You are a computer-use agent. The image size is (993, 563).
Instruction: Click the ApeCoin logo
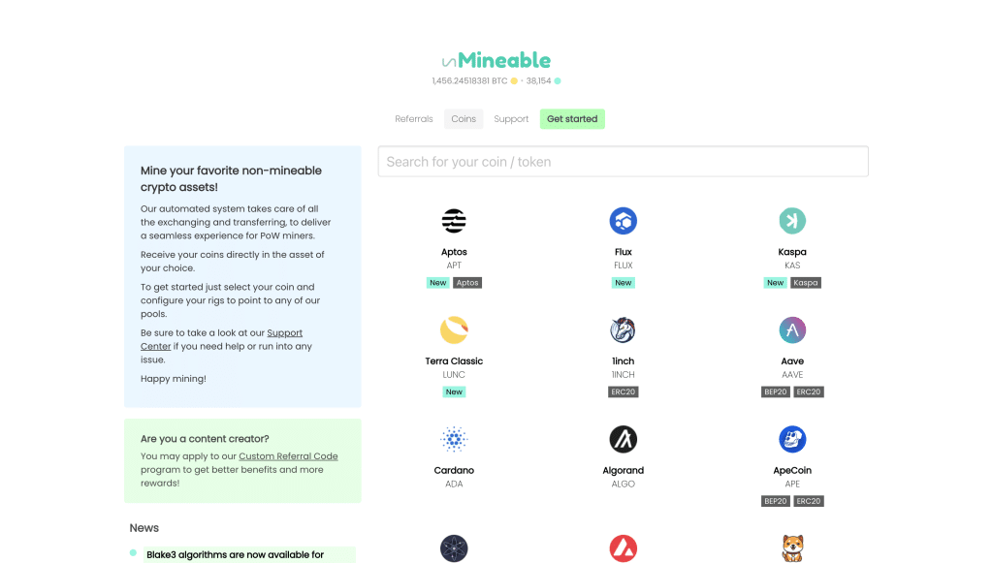coord(792,439)
